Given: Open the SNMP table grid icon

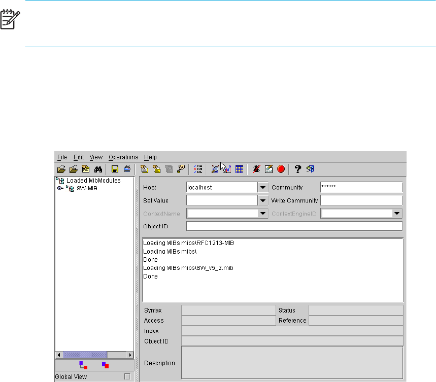Looking at the screenshot, I should [x=239, y=169].
